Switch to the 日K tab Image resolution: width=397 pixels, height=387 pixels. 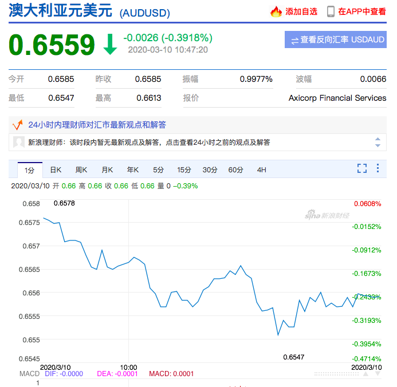(x=56, y=170)
